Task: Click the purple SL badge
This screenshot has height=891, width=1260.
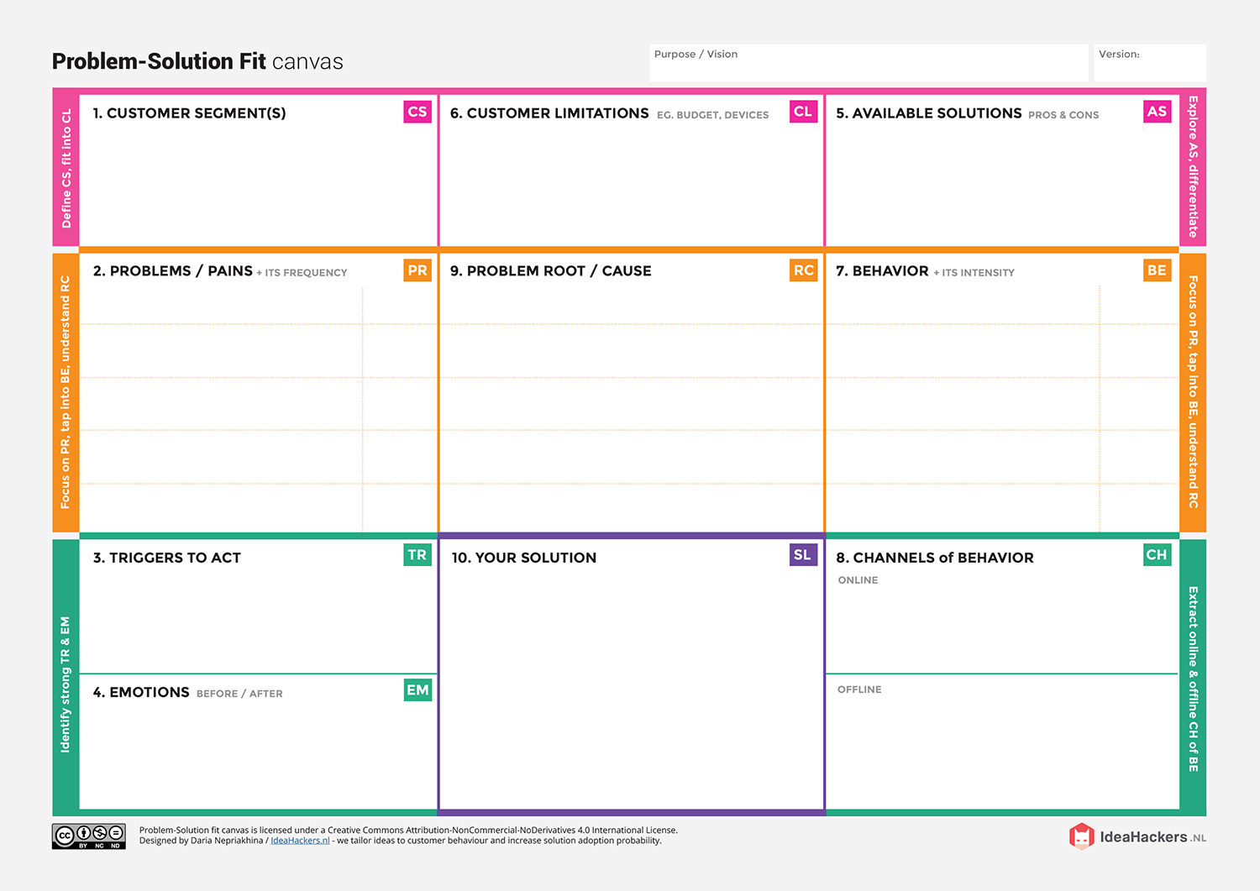Action: point(803,555)
